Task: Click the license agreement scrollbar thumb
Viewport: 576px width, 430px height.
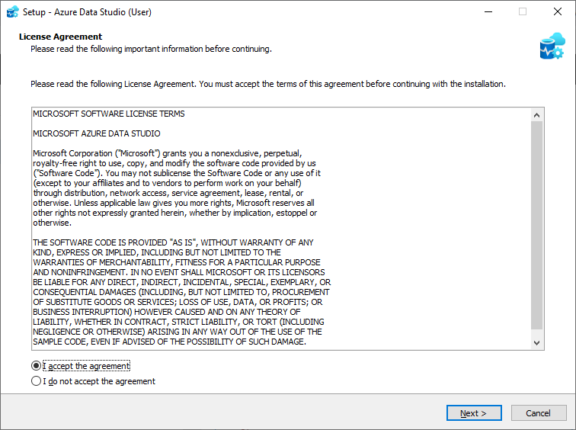Action: point(536,225)
